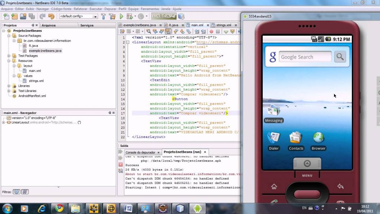The width and height of the screenshot is (380, 214).
Task: Expand the Test Libraries node
Action: tap(9, 91)
